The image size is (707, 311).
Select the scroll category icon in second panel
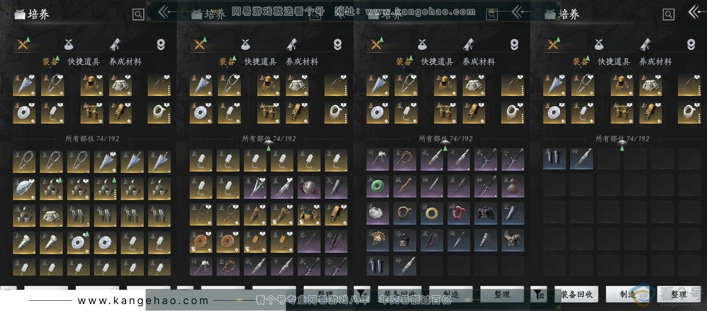[x=292, y=44]
